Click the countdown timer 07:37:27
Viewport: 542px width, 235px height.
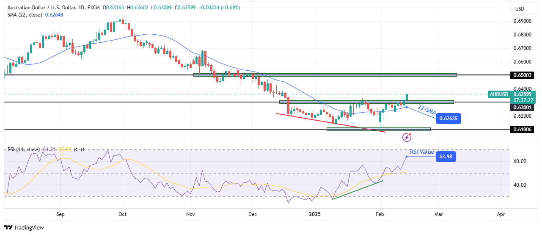[x=524, y=100]
